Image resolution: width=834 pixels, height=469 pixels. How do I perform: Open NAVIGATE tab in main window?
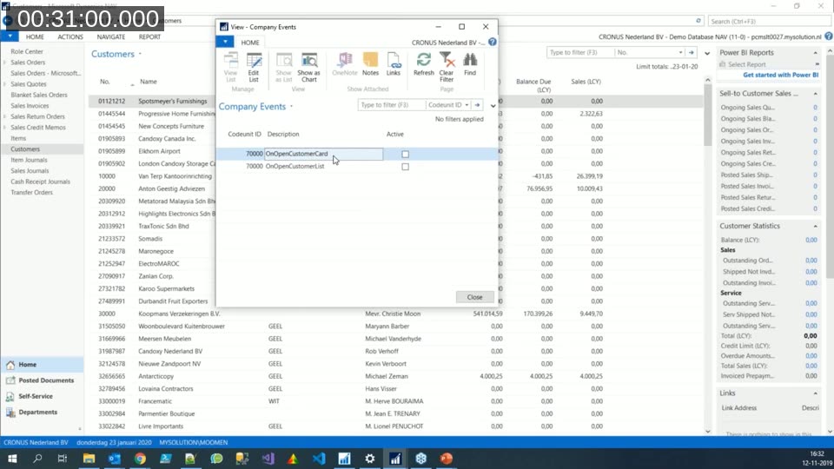coord(110,36)
